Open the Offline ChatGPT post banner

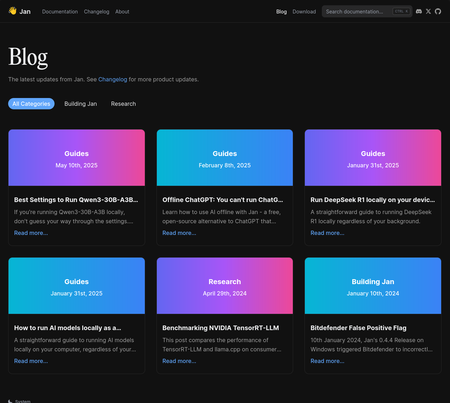click(x=224, y=158)
